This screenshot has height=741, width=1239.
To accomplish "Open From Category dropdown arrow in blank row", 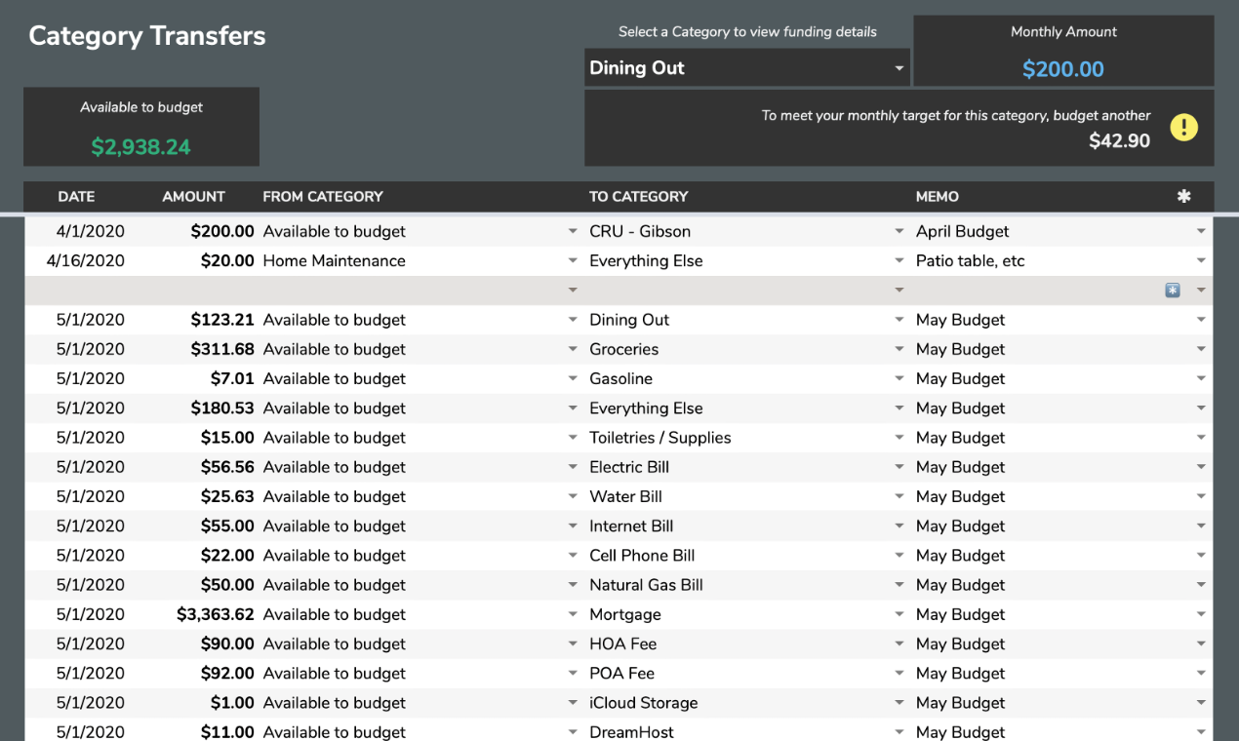I will pyautogui.click(x=573, y=291).
